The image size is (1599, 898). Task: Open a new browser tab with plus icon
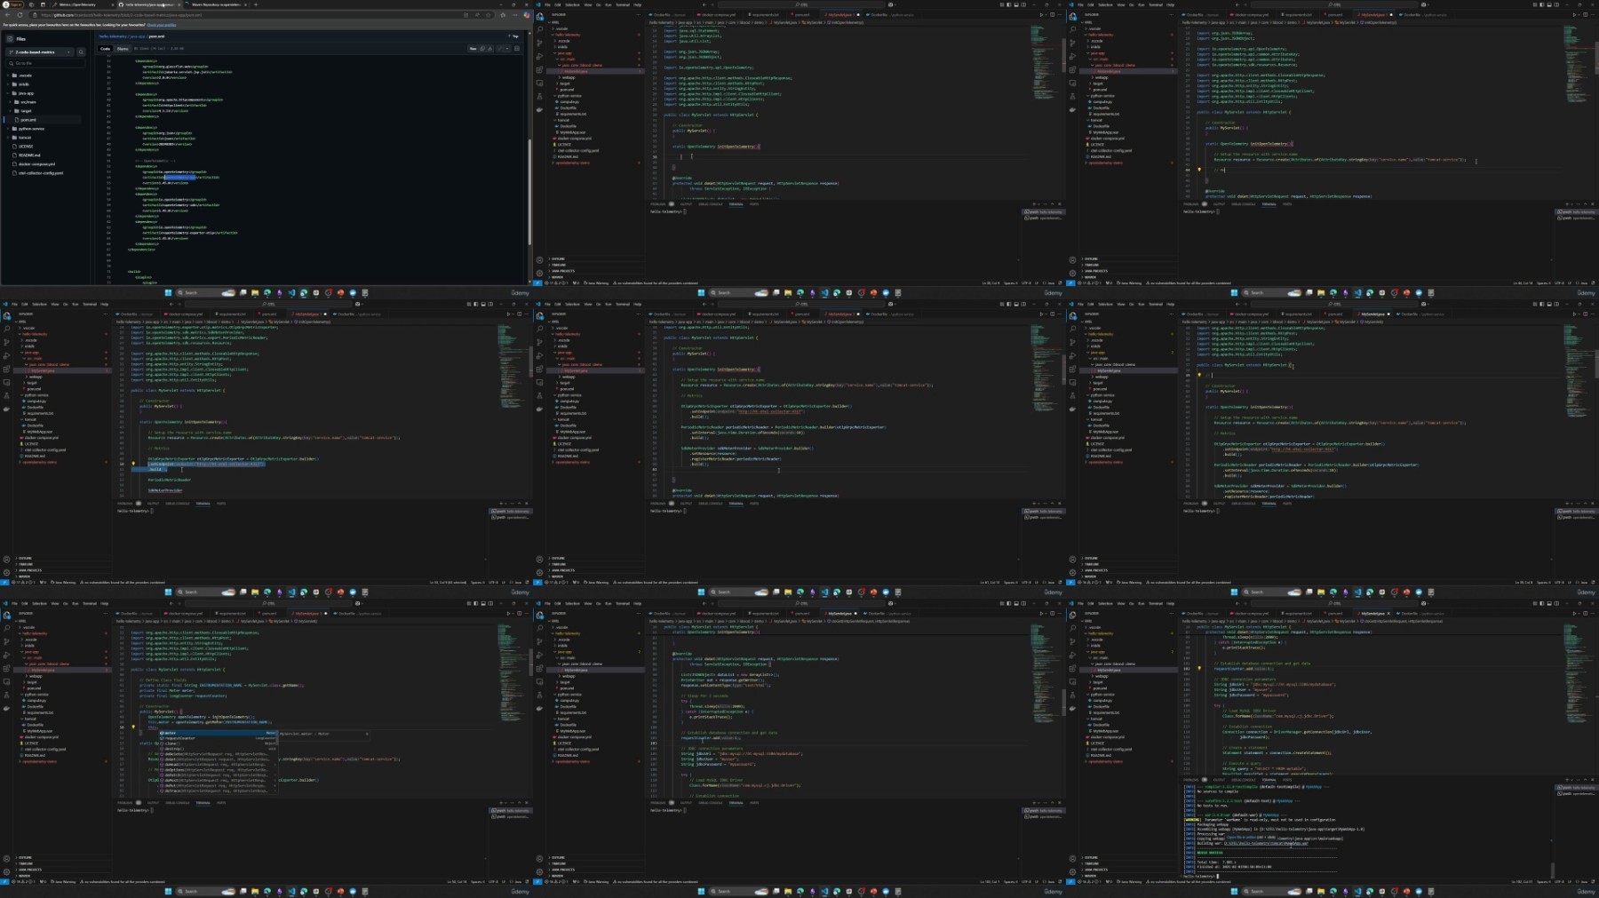(256, 4)
